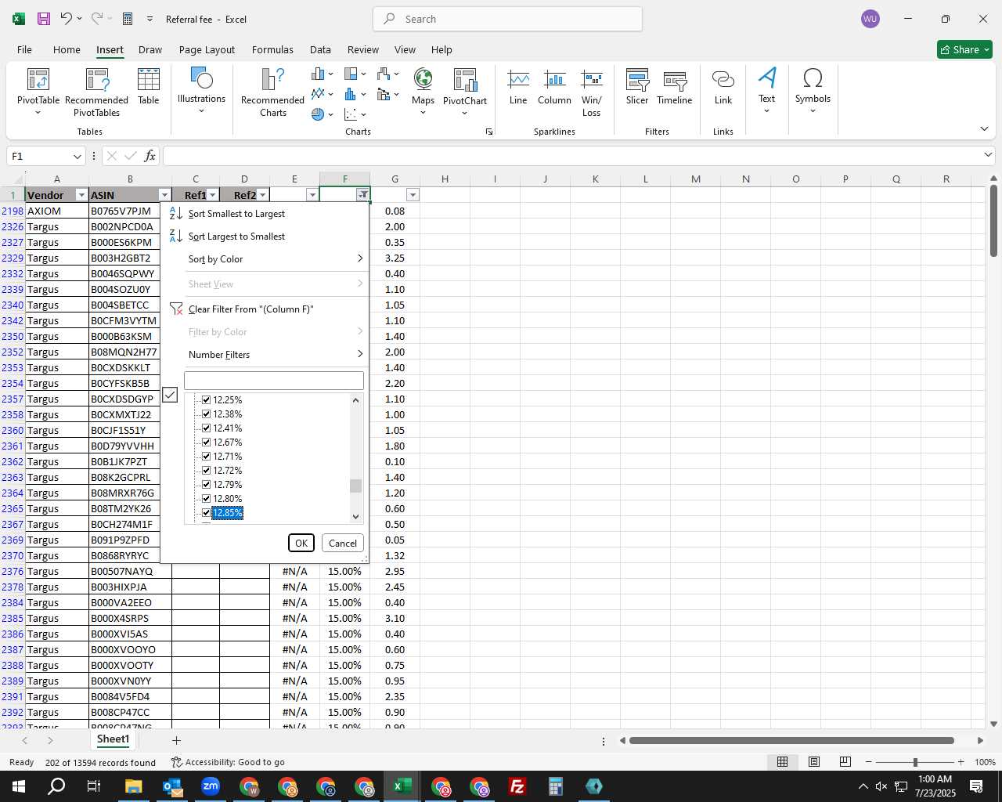This screenshot has height=802, width=1002.
Task: Select Clear Filter From Column F
Action: click(266, 309)
